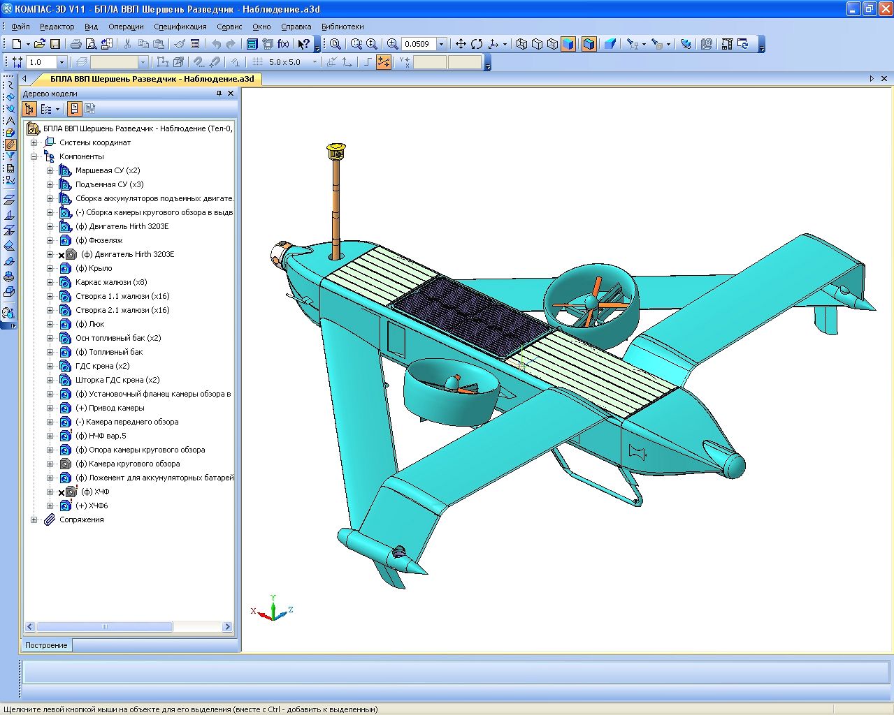Viewport: 894px width, 715px height.
Task: Switch to the Построение tab
Action: point(47,645)
